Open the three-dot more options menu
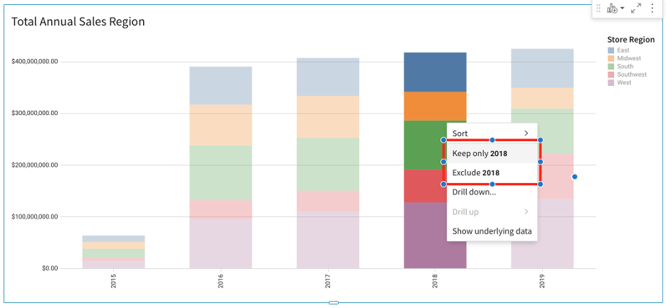666x308 pixels. [x=652, y=9]
